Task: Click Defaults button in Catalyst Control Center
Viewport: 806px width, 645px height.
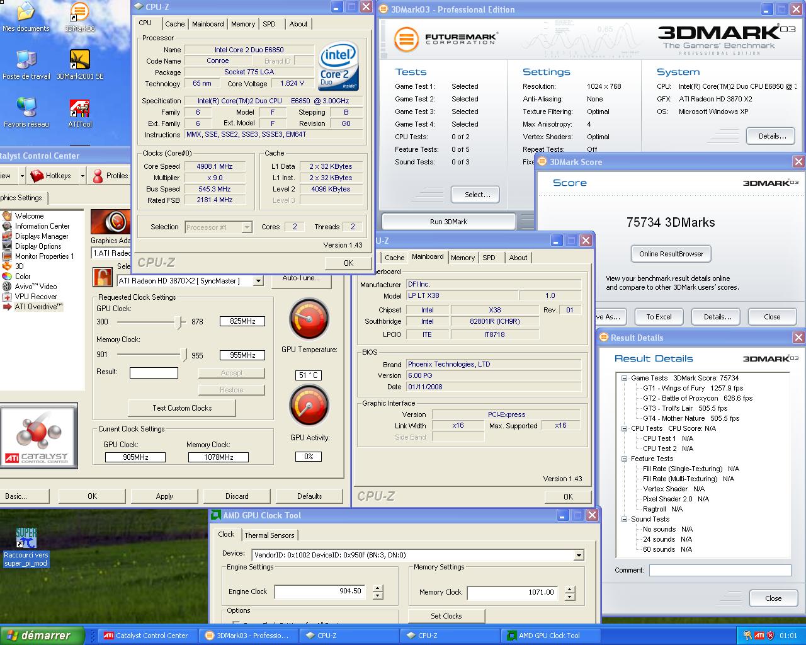Action: pos(309,496)
